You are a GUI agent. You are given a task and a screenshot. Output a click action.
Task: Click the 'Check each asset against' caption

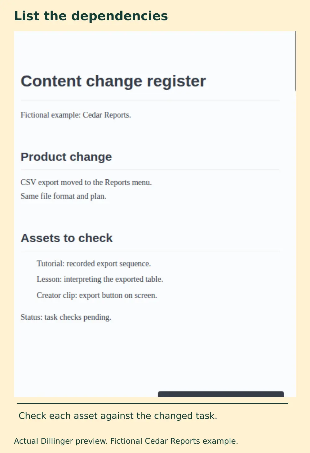click(x=118, y=416)
